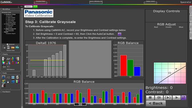Open the color bars pattern tool icon
The width and height of the screenshot is (192, 108).
point(17,81)
